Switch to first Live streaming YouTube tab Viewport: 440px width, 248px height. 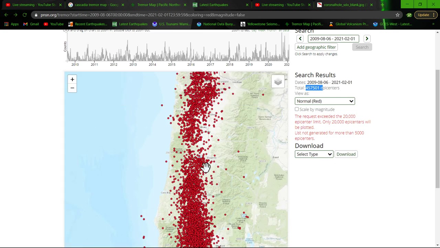(33, 5)
